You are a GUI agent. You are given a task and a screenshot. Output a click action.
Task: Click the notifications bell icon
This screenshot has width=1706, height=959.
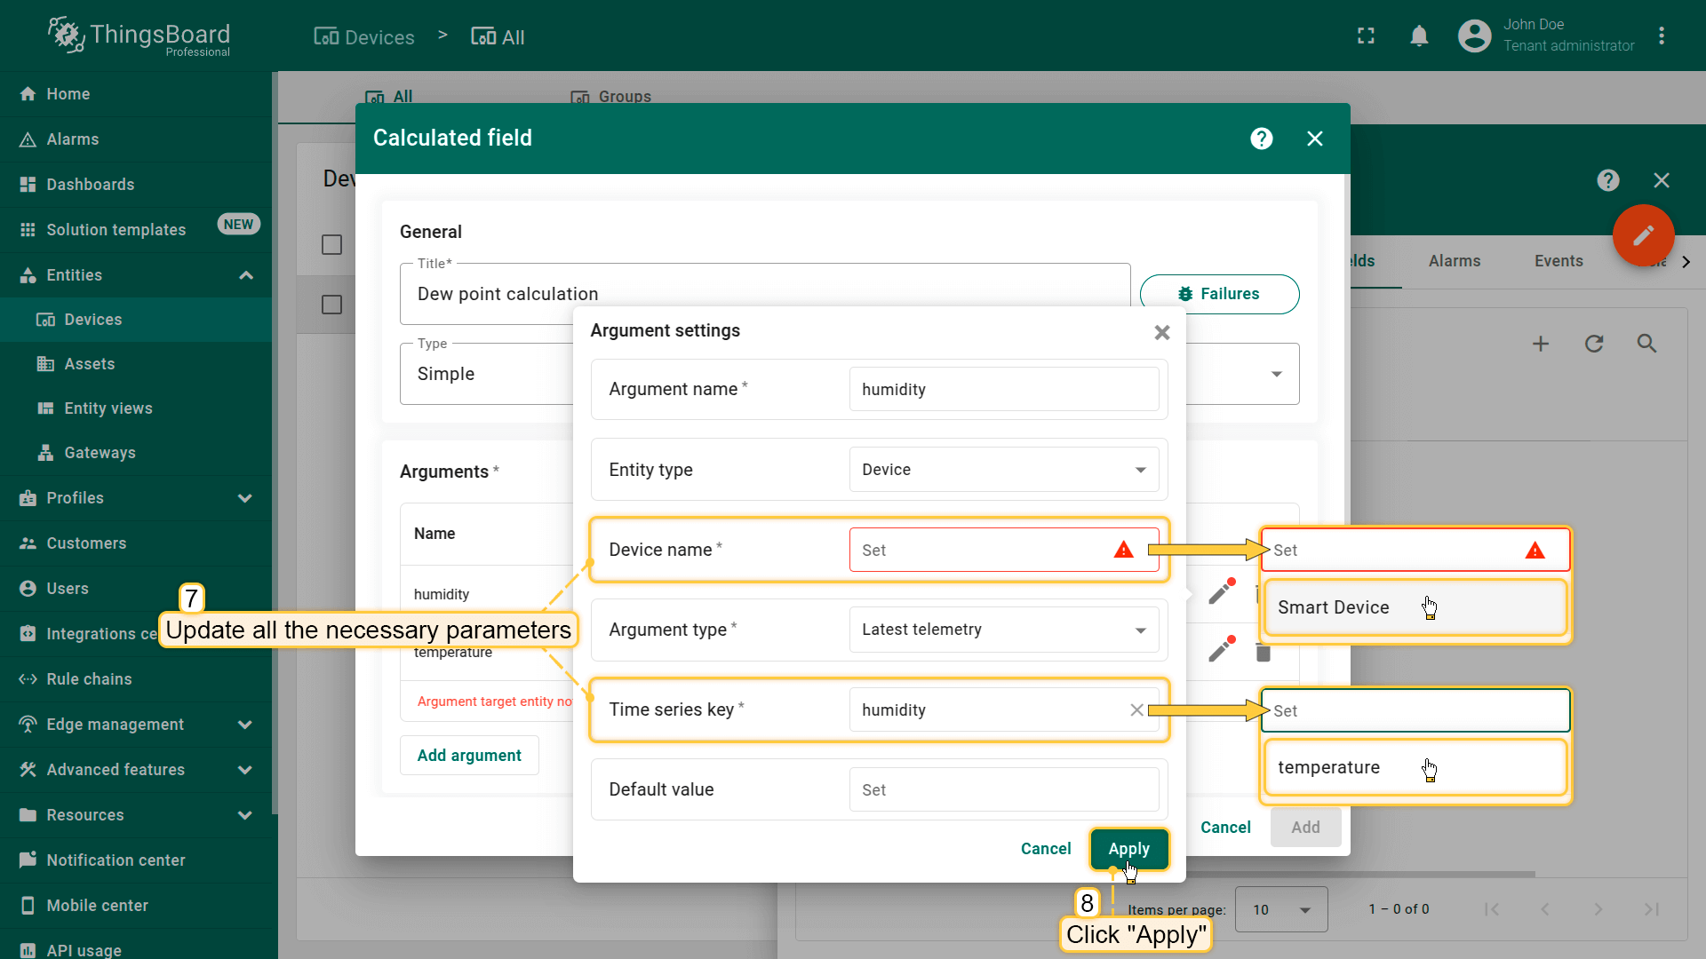click(x=1419, y=36)
